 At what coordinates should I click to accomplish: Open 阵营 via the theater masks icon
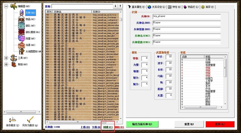pyautogui.click(x=22, y=38)
